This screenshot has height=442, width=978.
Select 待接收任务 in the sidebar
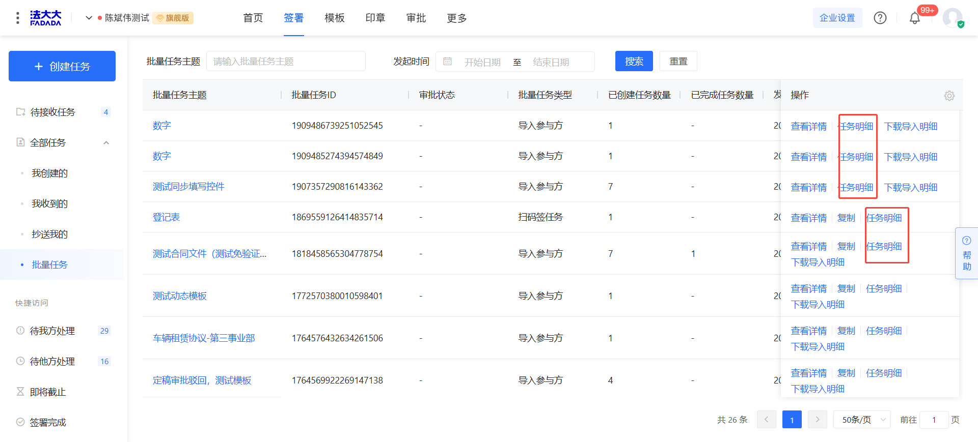tap(53, 112)
